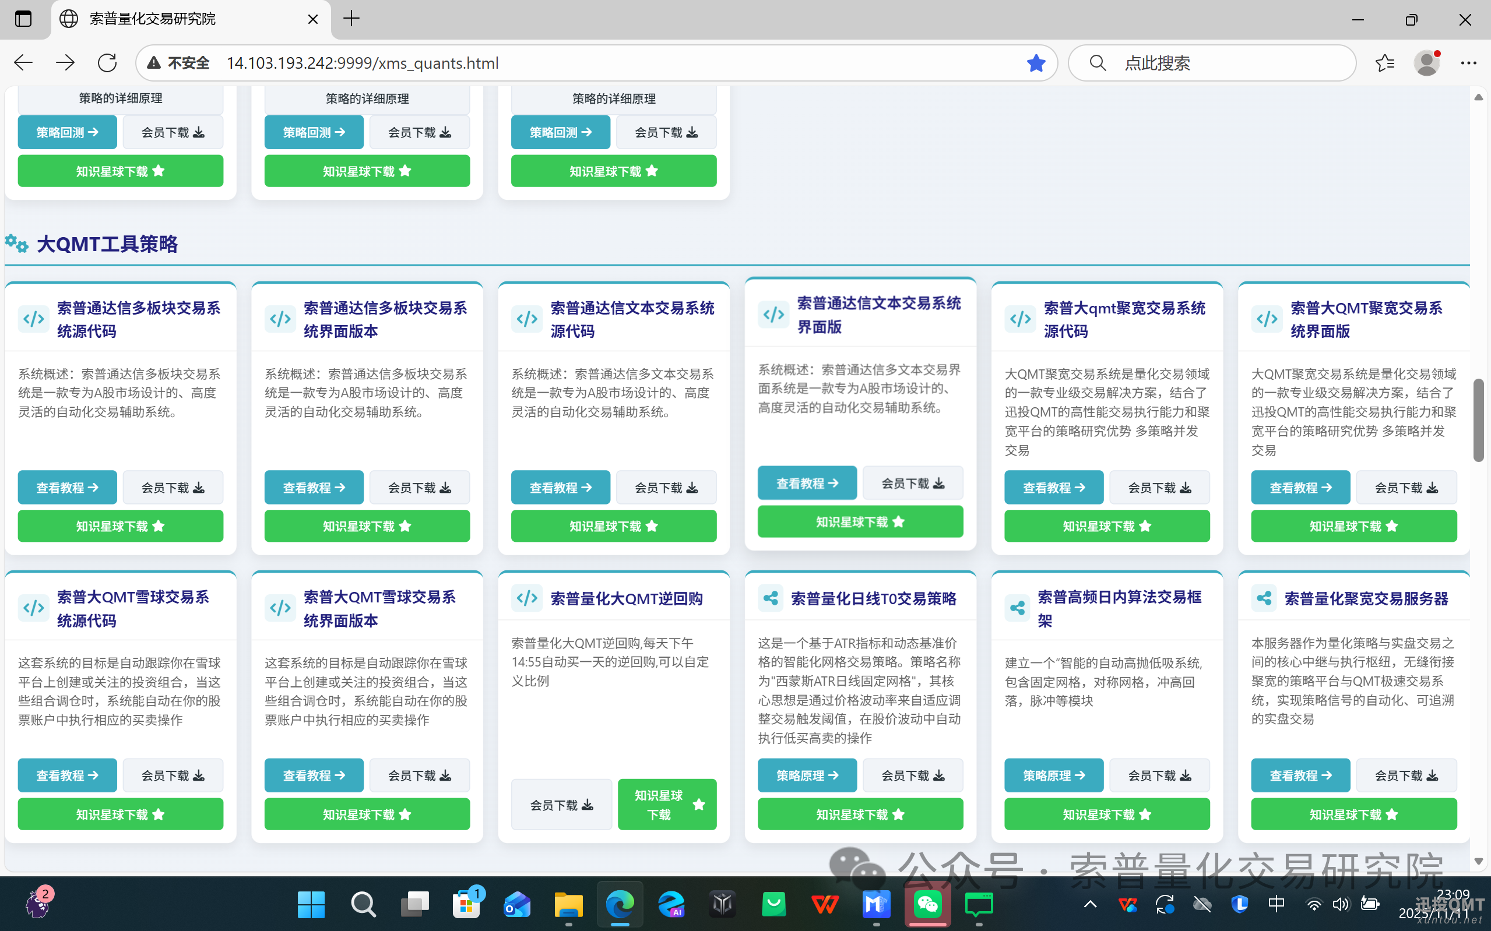Toggle the bookmark star in the address bar
Viewport: 1491px width, 931px height.
click(x=1036, y=62)
